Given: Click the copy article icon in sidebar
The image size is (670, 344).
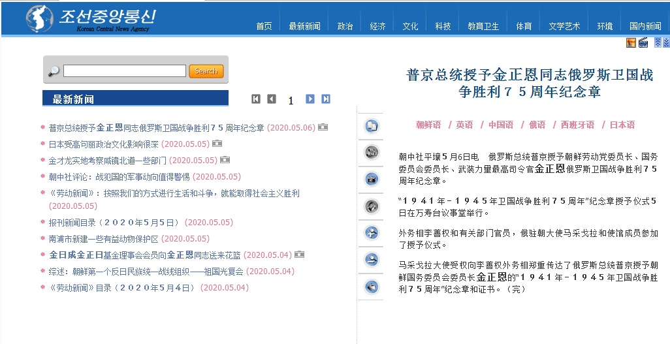Looking at the screenshot, I should click(372, 126).
